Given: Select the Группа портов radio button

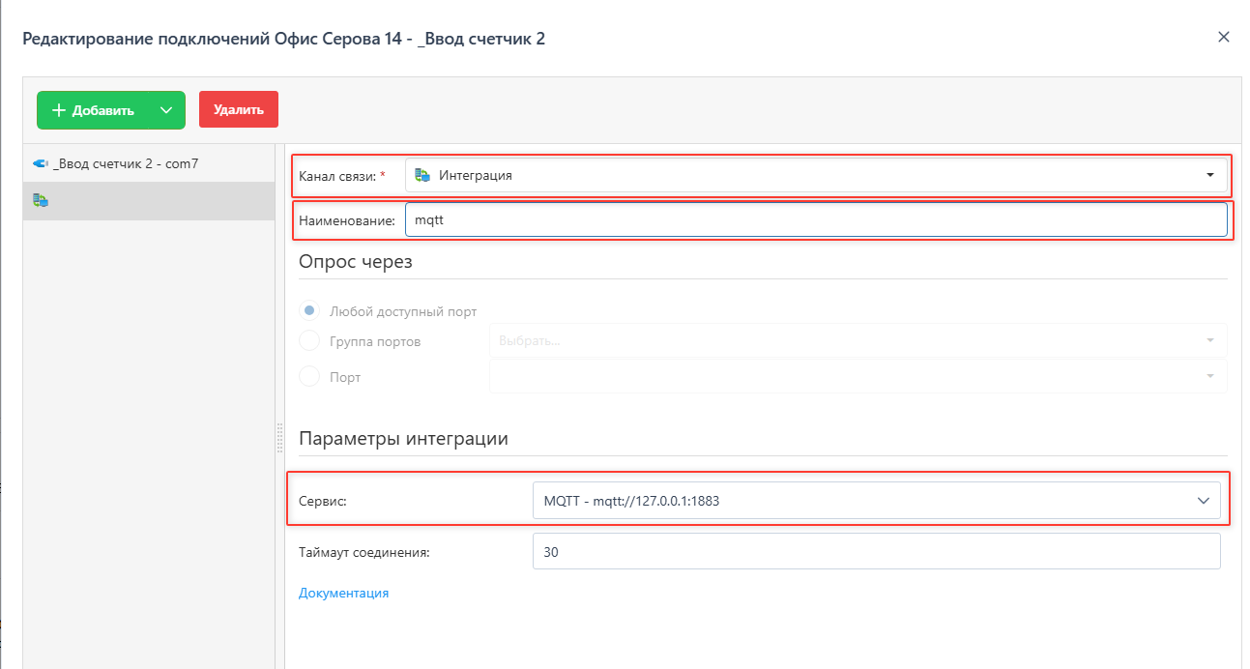Looking at the screenshot, I should click(309, 341).
